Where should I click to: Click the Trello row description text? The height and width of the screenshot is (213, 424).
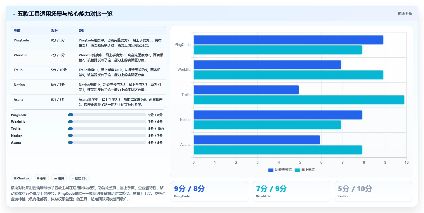point(120,72)
